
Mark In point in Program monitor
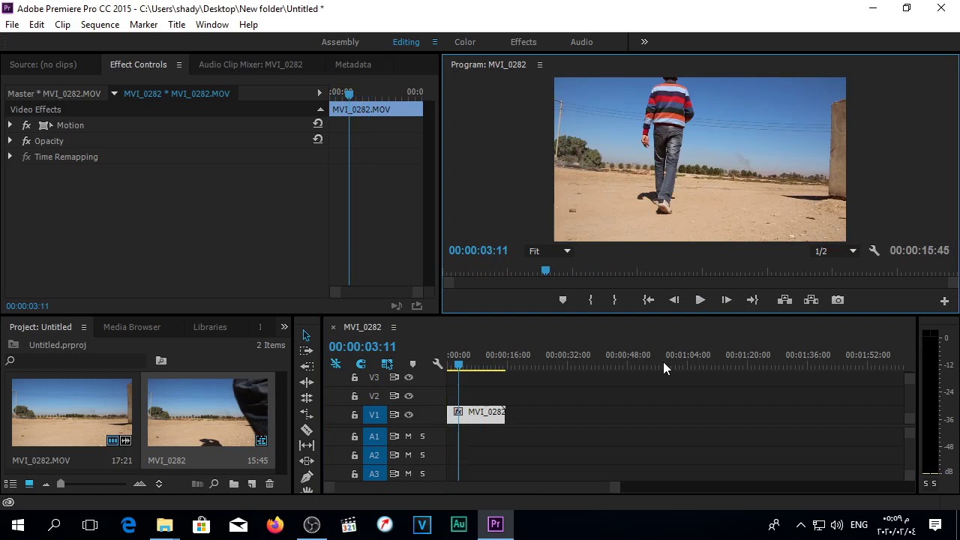pyautogui.click(x=590, y=300)
